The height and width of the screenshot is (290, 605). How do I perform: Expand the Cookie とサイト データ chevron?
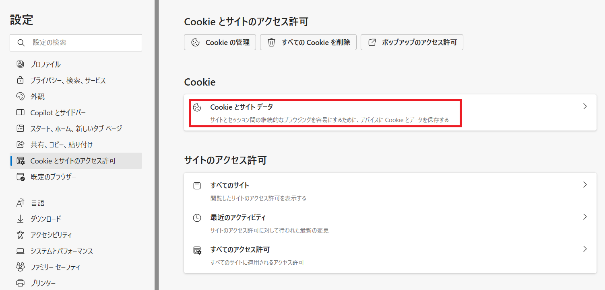(x=585, y=106)
